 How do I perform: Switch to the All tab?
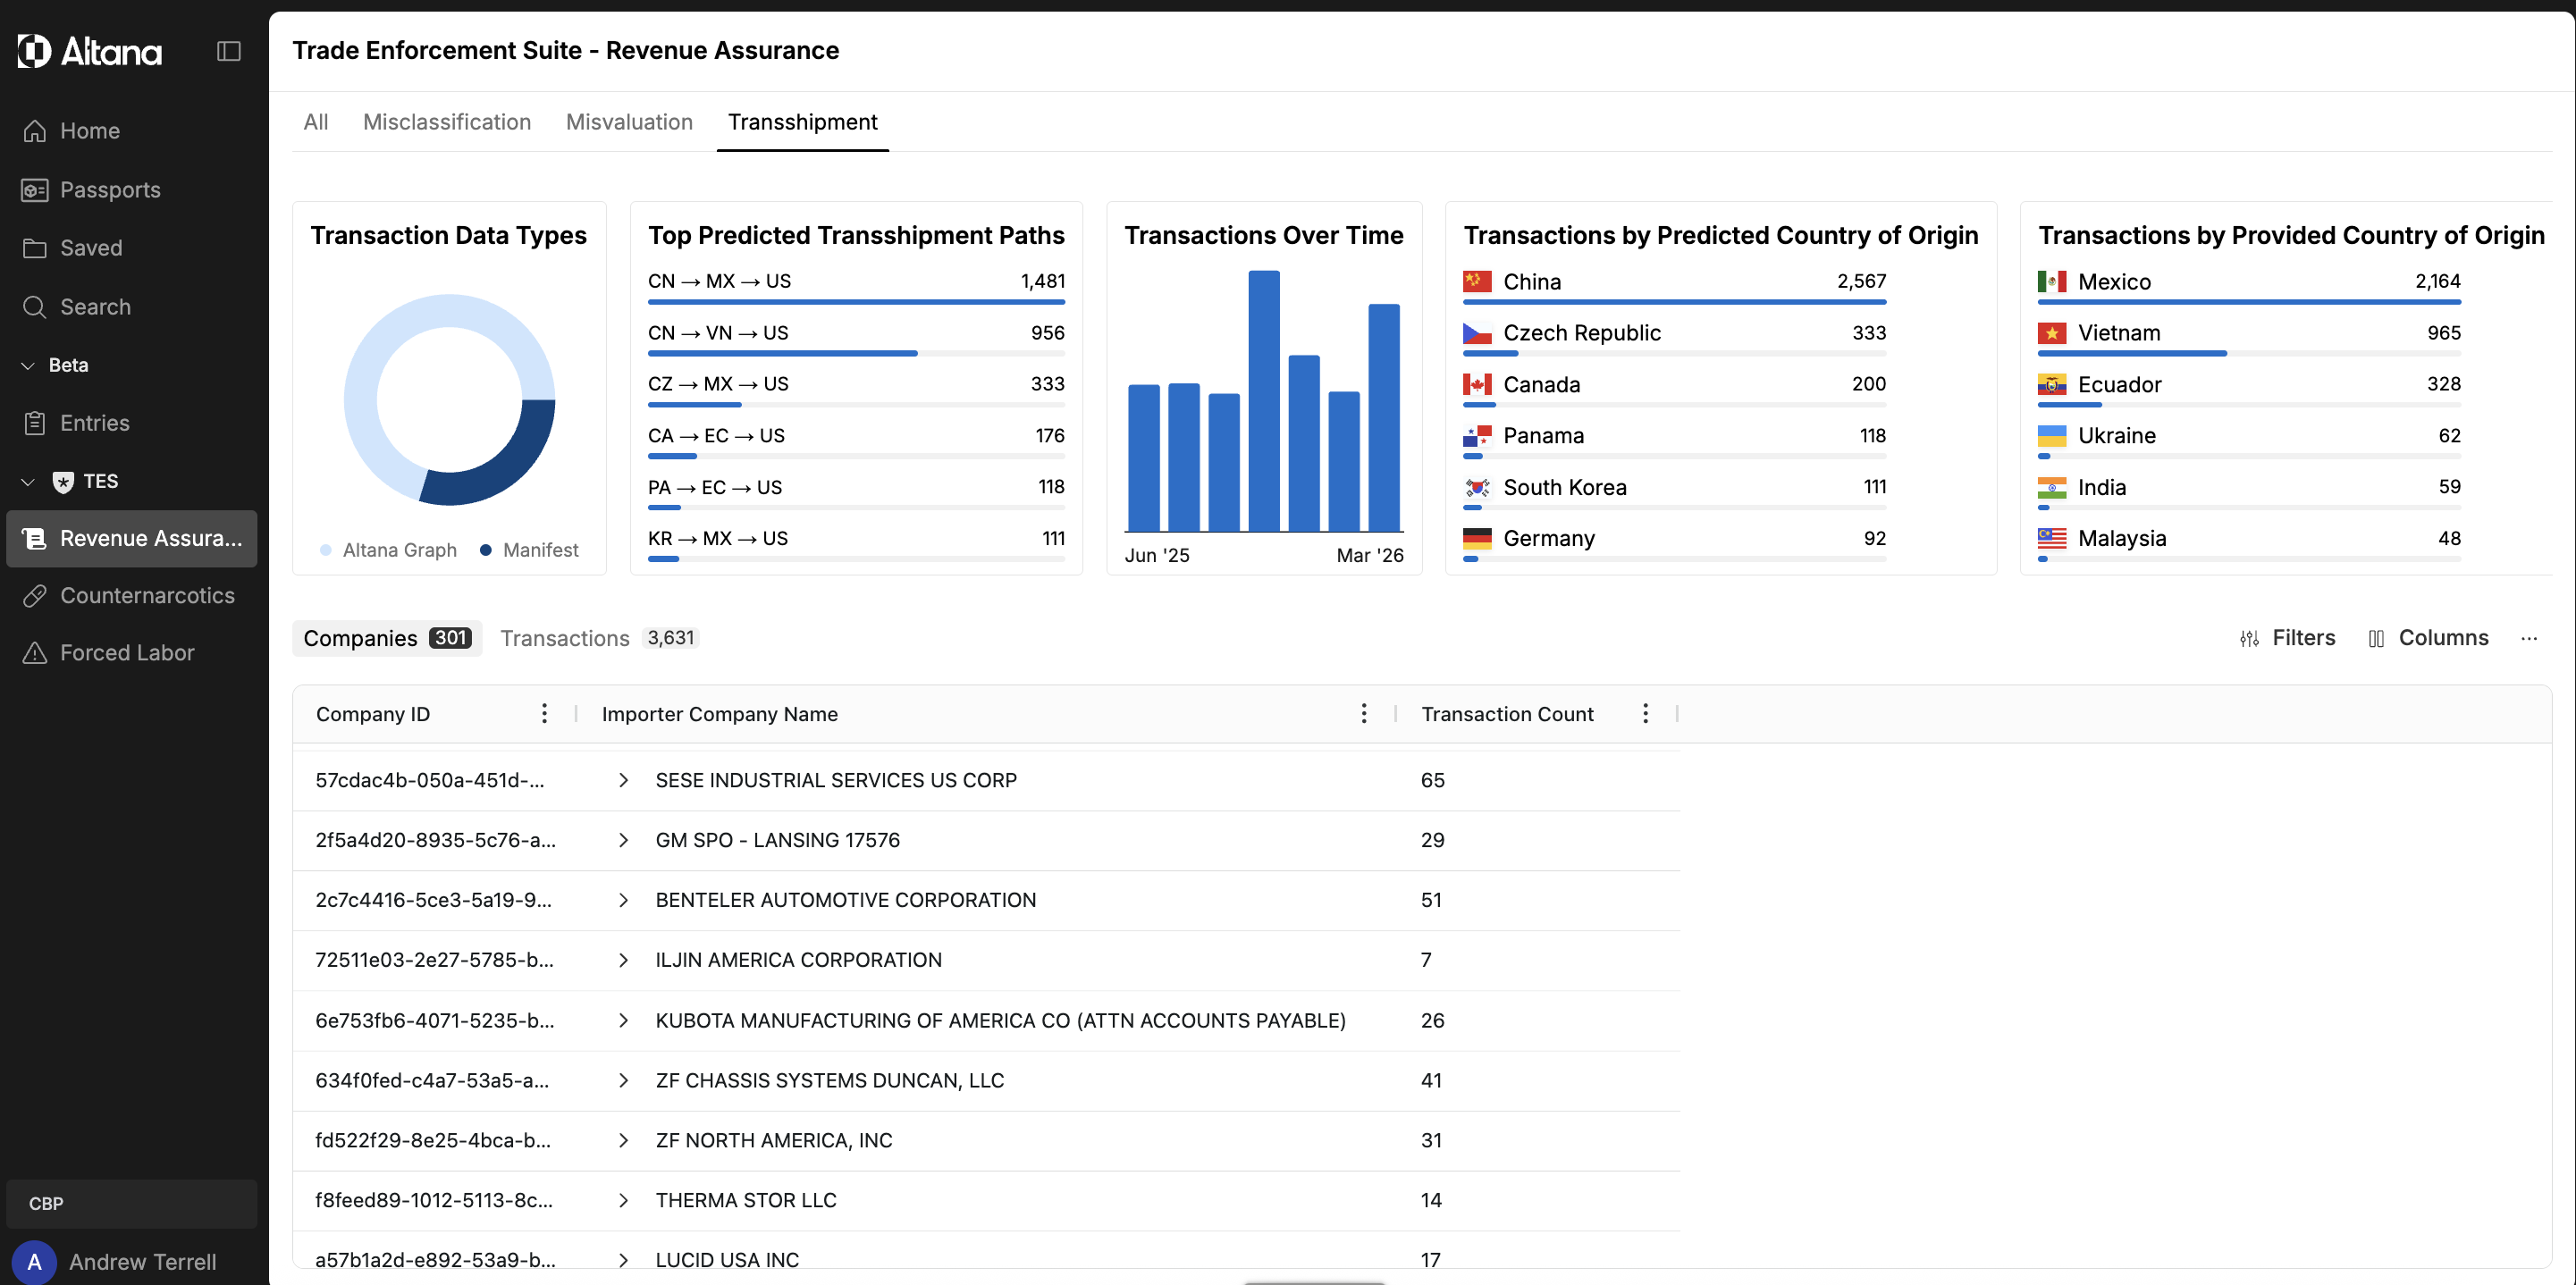[x=316, y=122]
